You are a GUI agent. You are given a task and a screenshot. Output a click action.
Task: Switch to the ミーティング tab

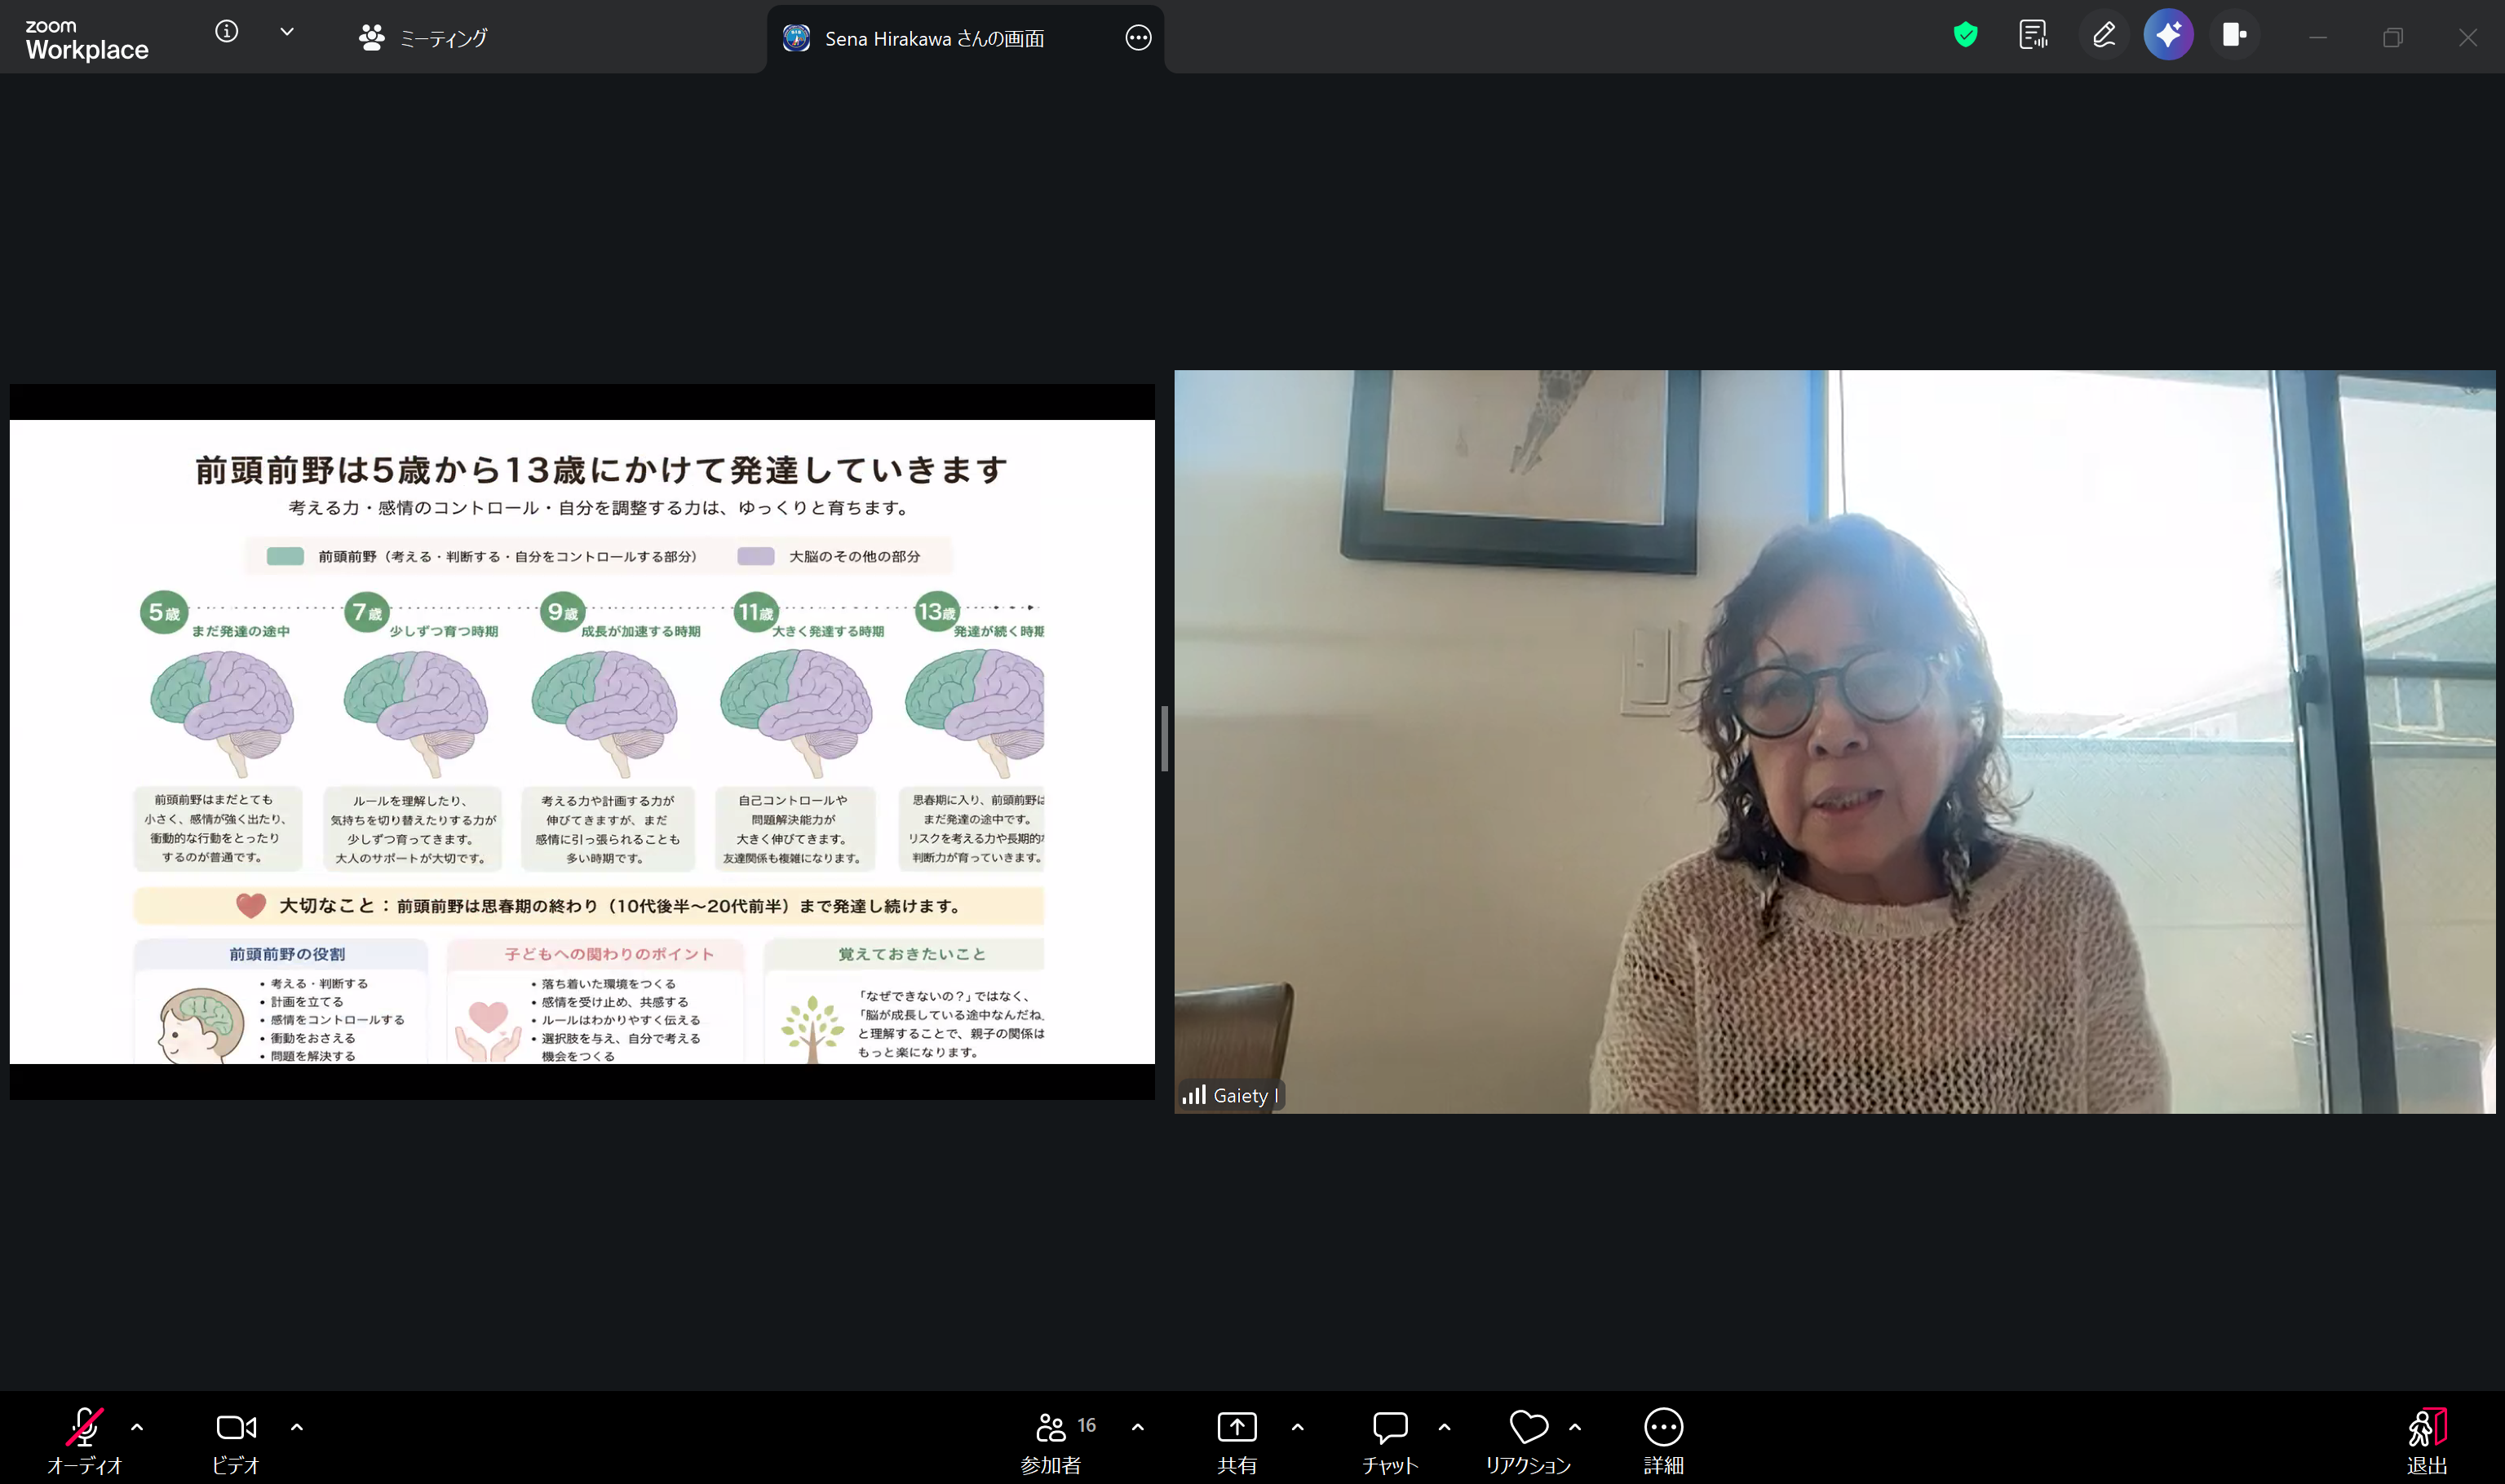(423, 38)
